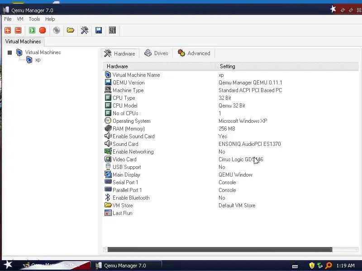Open the File menu
Viewport: 362px width, 271px height.
pos(8,19)
